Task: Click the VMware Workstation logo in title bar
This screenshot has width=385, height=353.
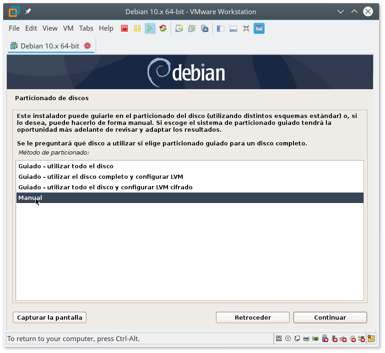Action: (14, 11)
